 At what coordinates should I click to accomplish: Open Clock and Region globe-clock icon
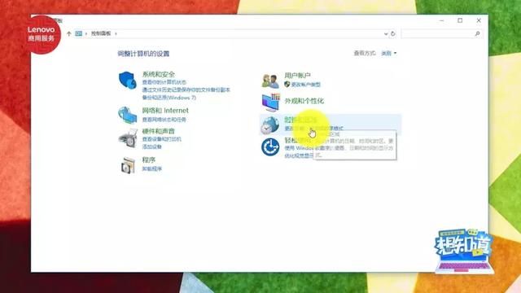(x=269, y=125)
